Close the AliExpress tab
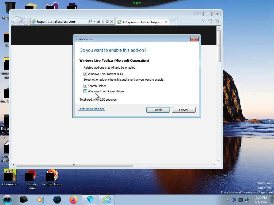The height and width of the screenshot is (205, 274). click(x=166, y=22)
